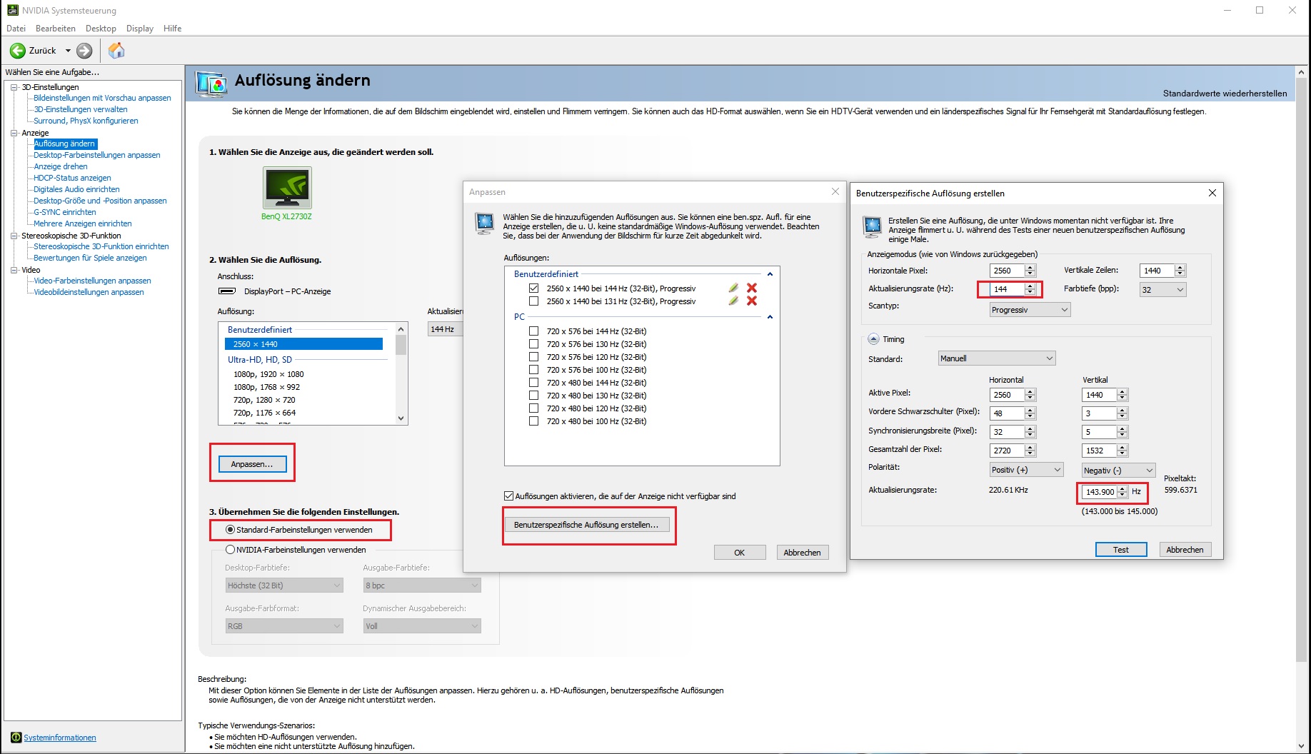Open the Farbtiefe (bpp) dropdown

(x=1162, y=289)
